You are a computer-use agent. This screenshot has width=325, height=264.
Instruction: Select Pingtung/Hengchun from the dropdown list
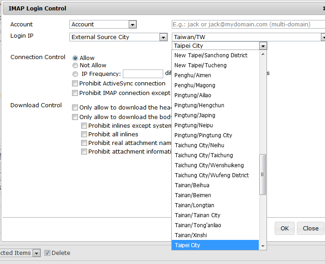(199, 105)
